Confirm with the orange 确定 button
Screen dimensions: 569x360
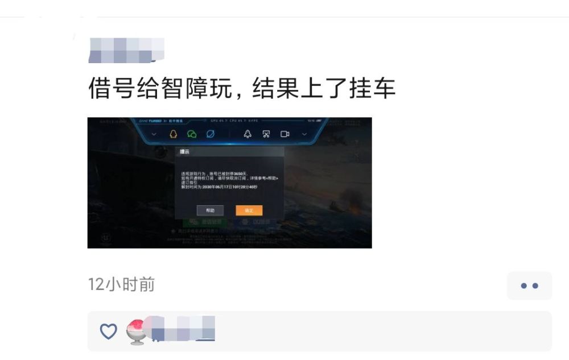tap(249, 210)
